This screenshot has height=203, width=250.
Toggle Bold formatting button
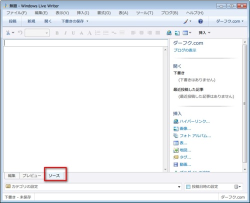pyautogui.click(x=57, y=33)
